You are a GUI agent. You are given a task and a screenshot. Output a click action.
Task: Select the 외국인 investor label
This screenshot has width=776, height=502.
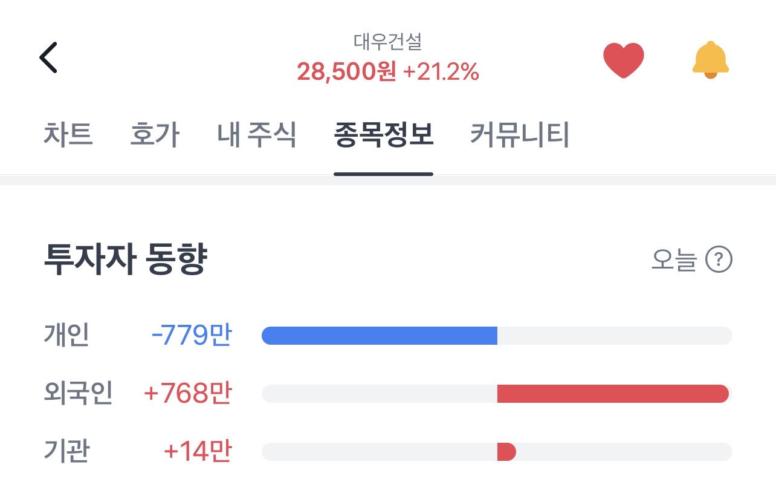(x=78, y=394)
